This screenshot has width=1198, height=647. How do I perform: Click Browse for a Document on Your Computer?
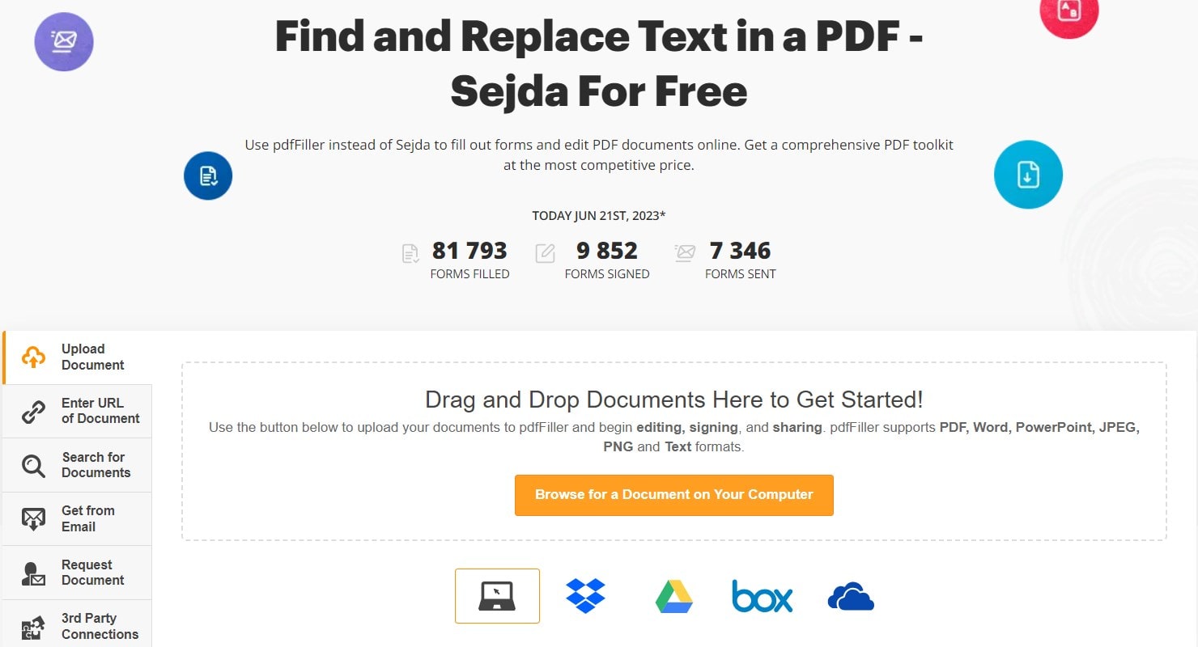tap(673, 495)
